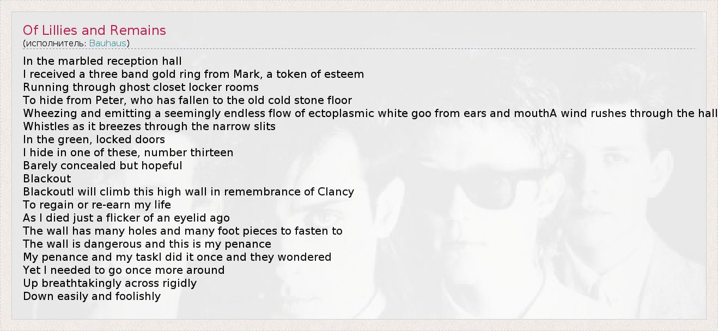Click the line 'Yet I needed to go once more around'
Viewport: 718px width, 331px height.
(x=124, y=270)
